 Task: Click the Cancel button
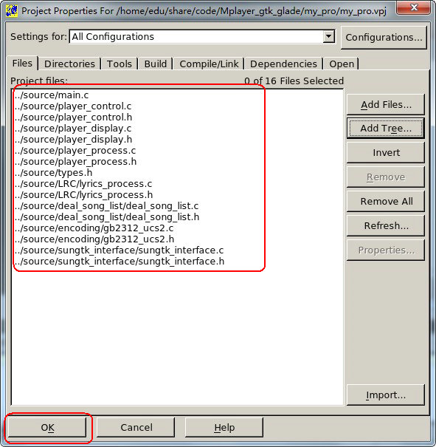pos(136,427)
